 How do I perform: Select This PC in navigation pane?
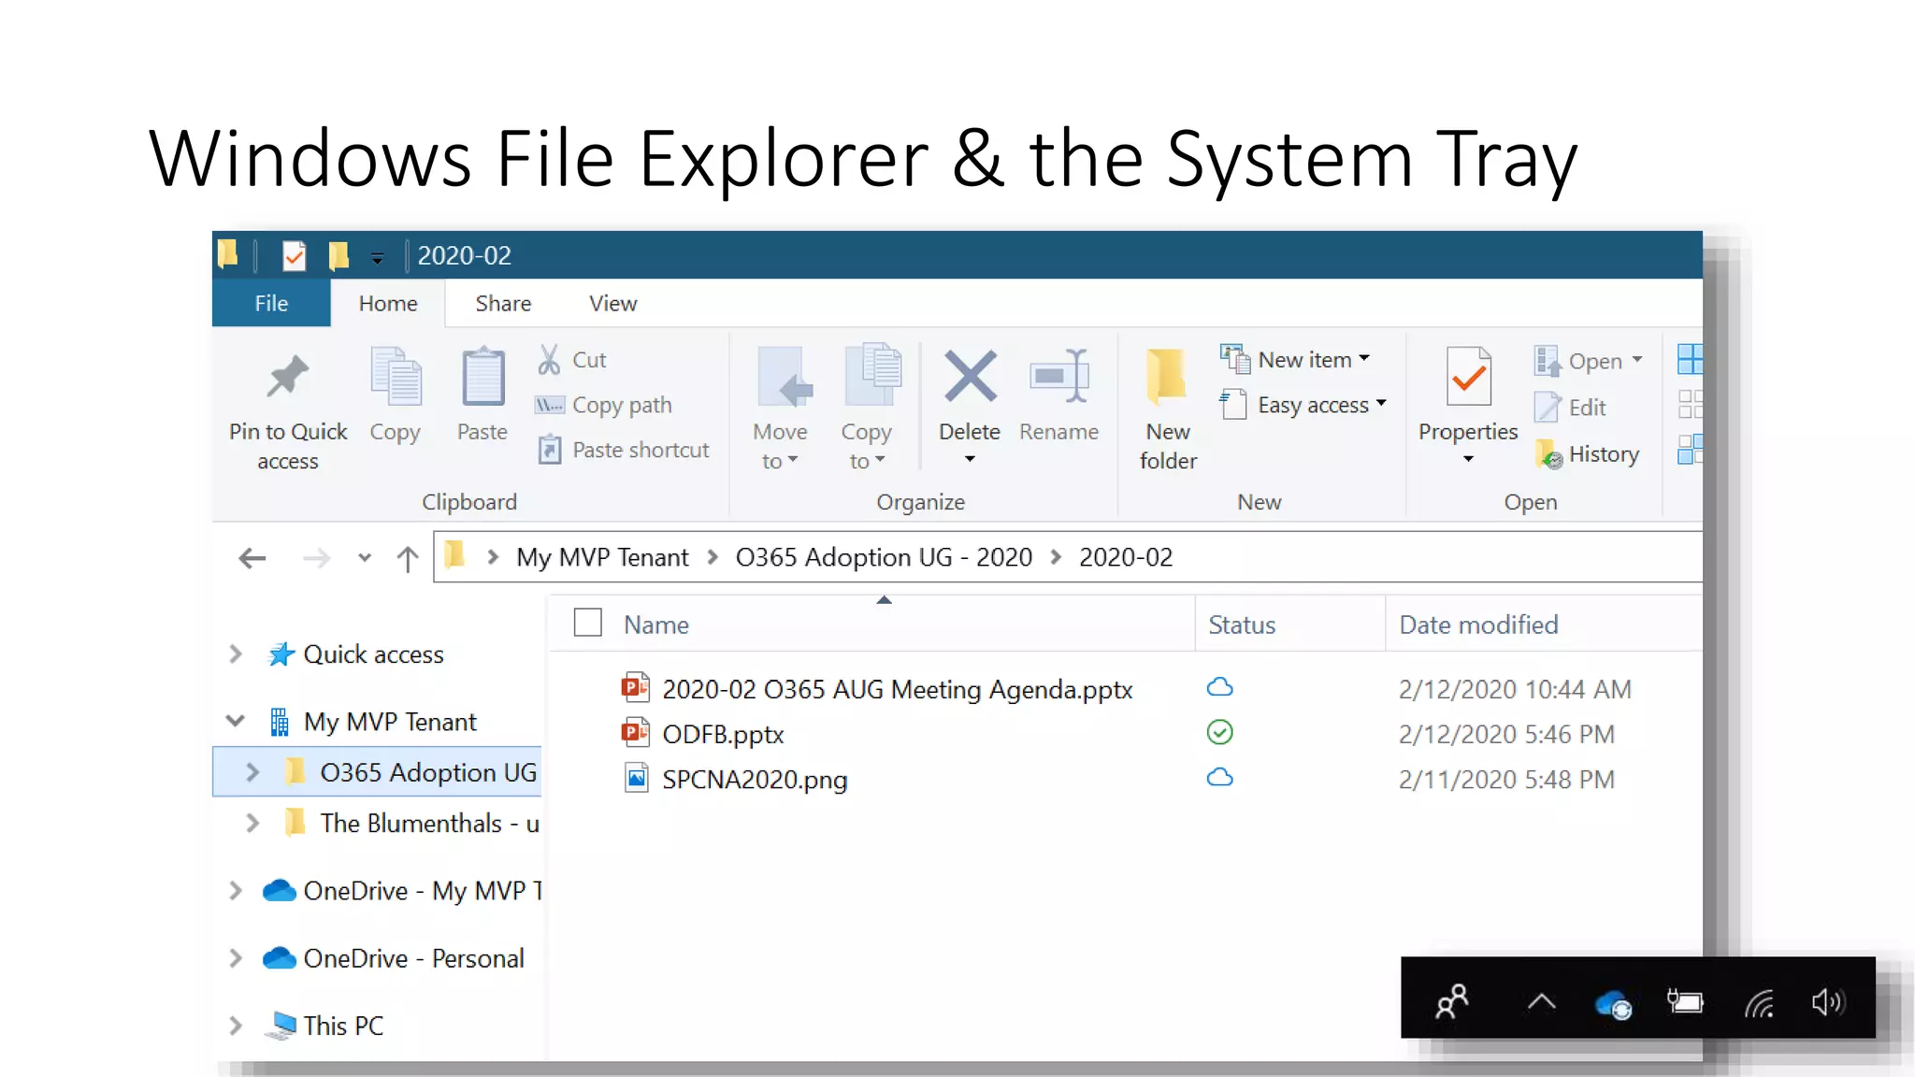click(x=324, y=1026)
